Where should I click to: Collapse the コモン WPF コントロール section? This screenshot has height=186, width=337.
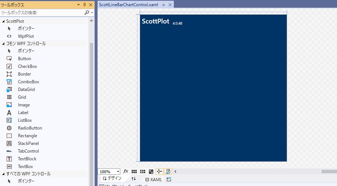[3, 44]
